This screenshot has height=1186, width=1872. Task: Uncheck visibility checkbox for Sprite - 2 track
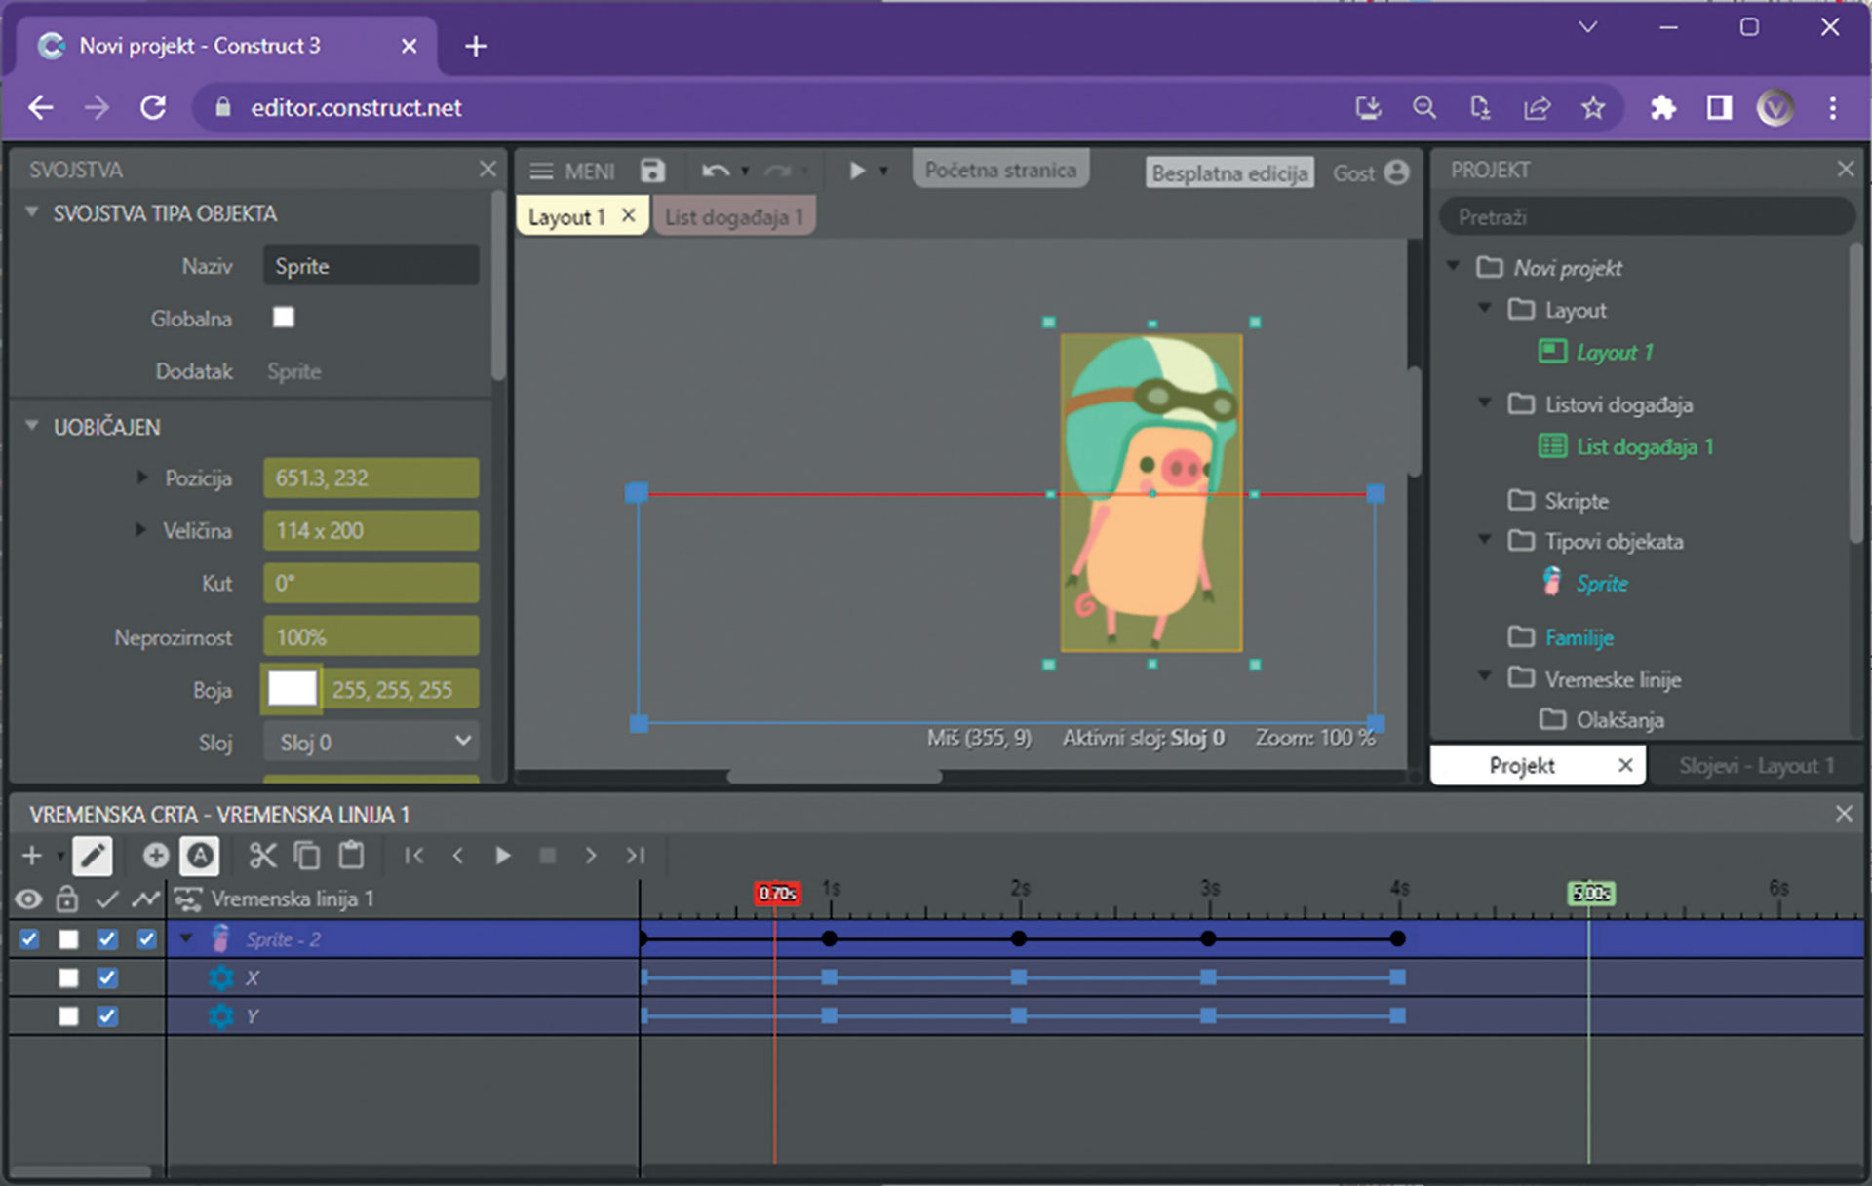(x=29, y=939)
